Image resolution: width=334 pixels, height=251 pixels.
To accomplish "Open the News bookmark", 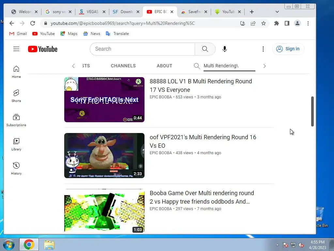I will [x=92, y=34].
